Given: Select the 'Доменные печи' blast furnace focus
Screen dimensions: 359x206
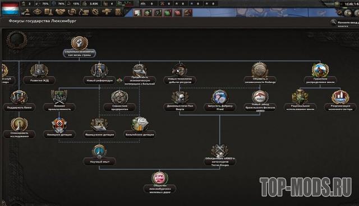Looking at the screenshot, I should (179, 101).
